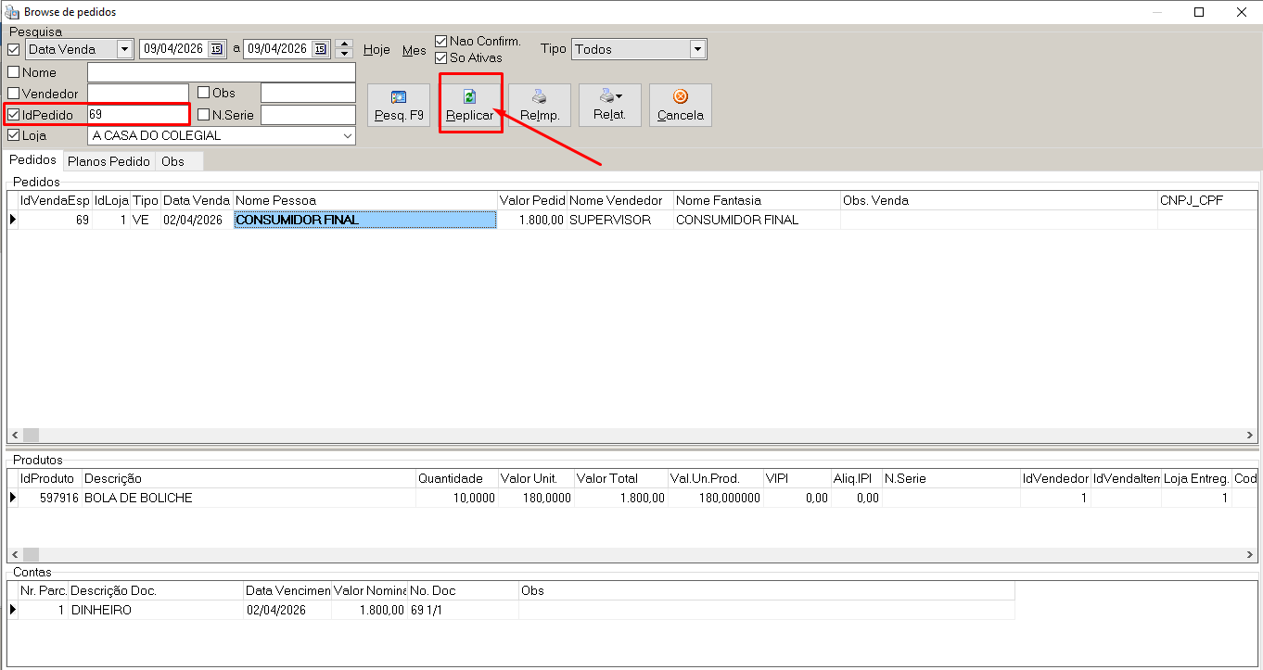The width and height of the screenshot is (1263, 670).
Task: Check the N.Serie filter checkbox
Action: click(203, 115)
